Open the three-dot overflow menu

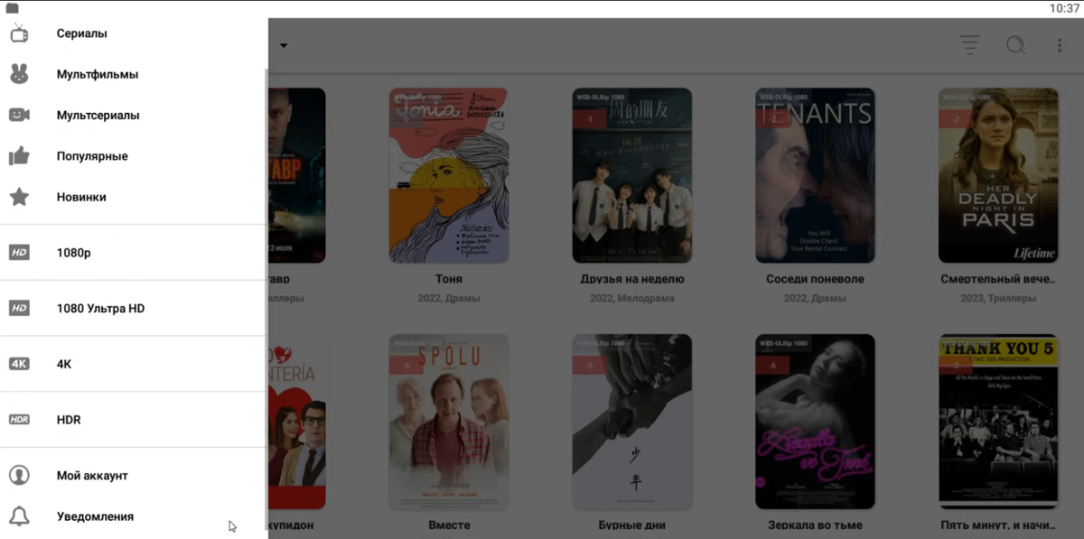1060,45
